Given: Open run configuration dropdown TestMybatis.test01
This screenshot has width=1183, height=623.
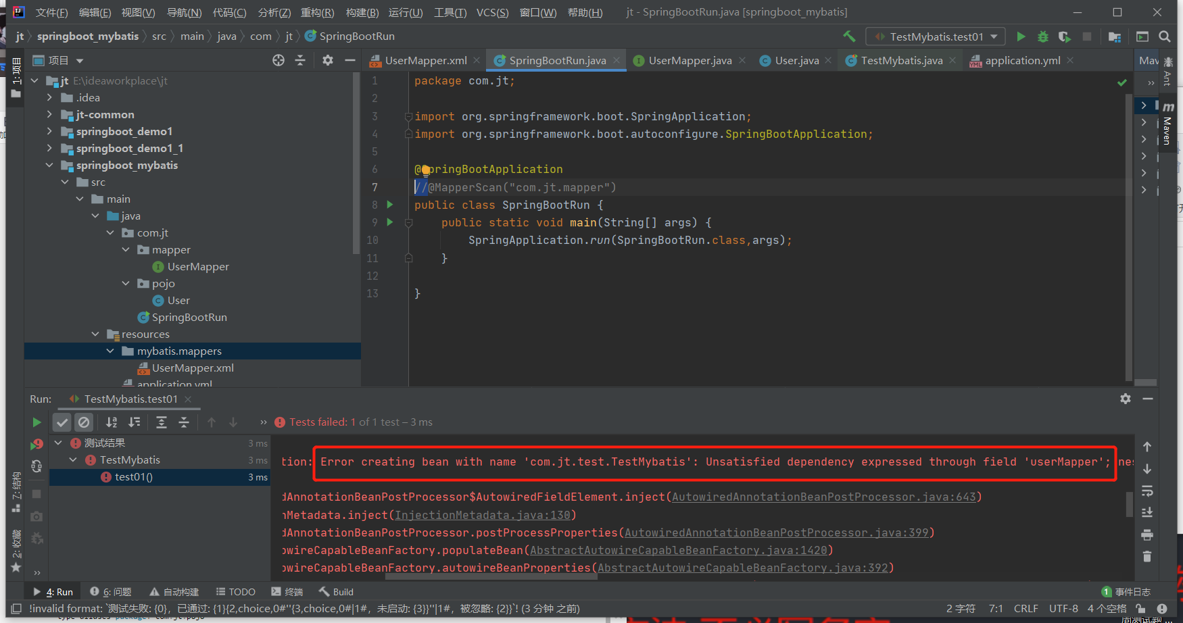Looking at the screenshot, I should pos(936,36).
